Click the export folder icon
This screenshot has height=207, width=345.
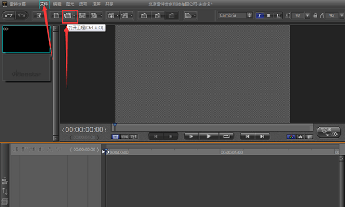(x=125, y=15)
